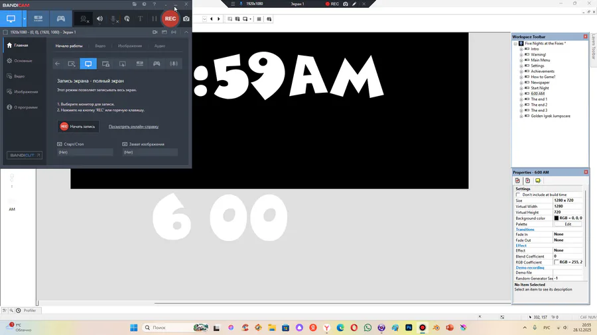Expand Main Menu frame node

coord(521,60)
